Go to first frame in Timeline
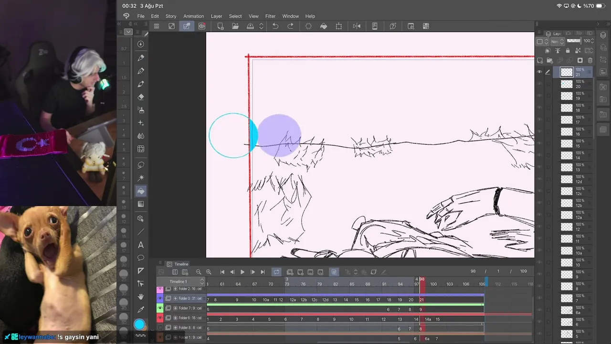Viewport: 611px width, 344px height. (x=222, y=272)
